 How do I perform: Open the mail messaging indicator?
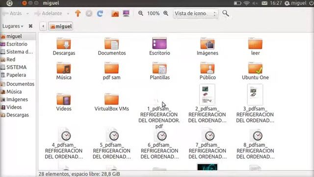[264, 3]
